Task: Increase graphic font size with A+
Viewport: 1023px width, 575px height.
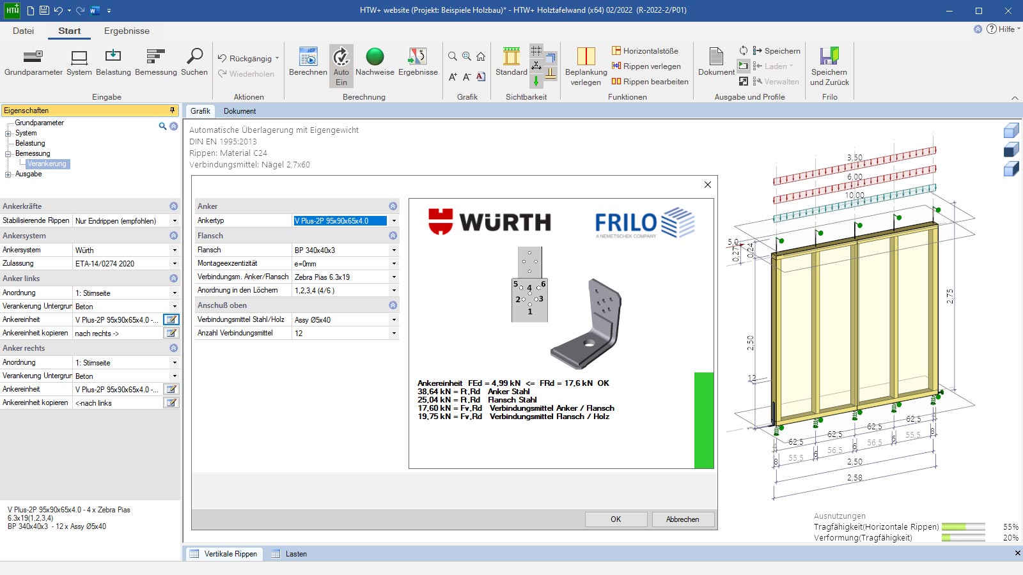Action: tap(453, 77)
